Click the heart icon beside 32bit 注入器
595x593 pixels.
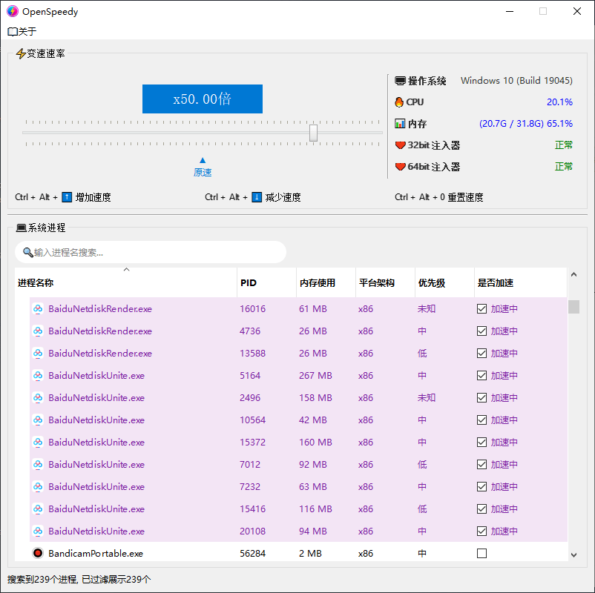tap(399, 145)
